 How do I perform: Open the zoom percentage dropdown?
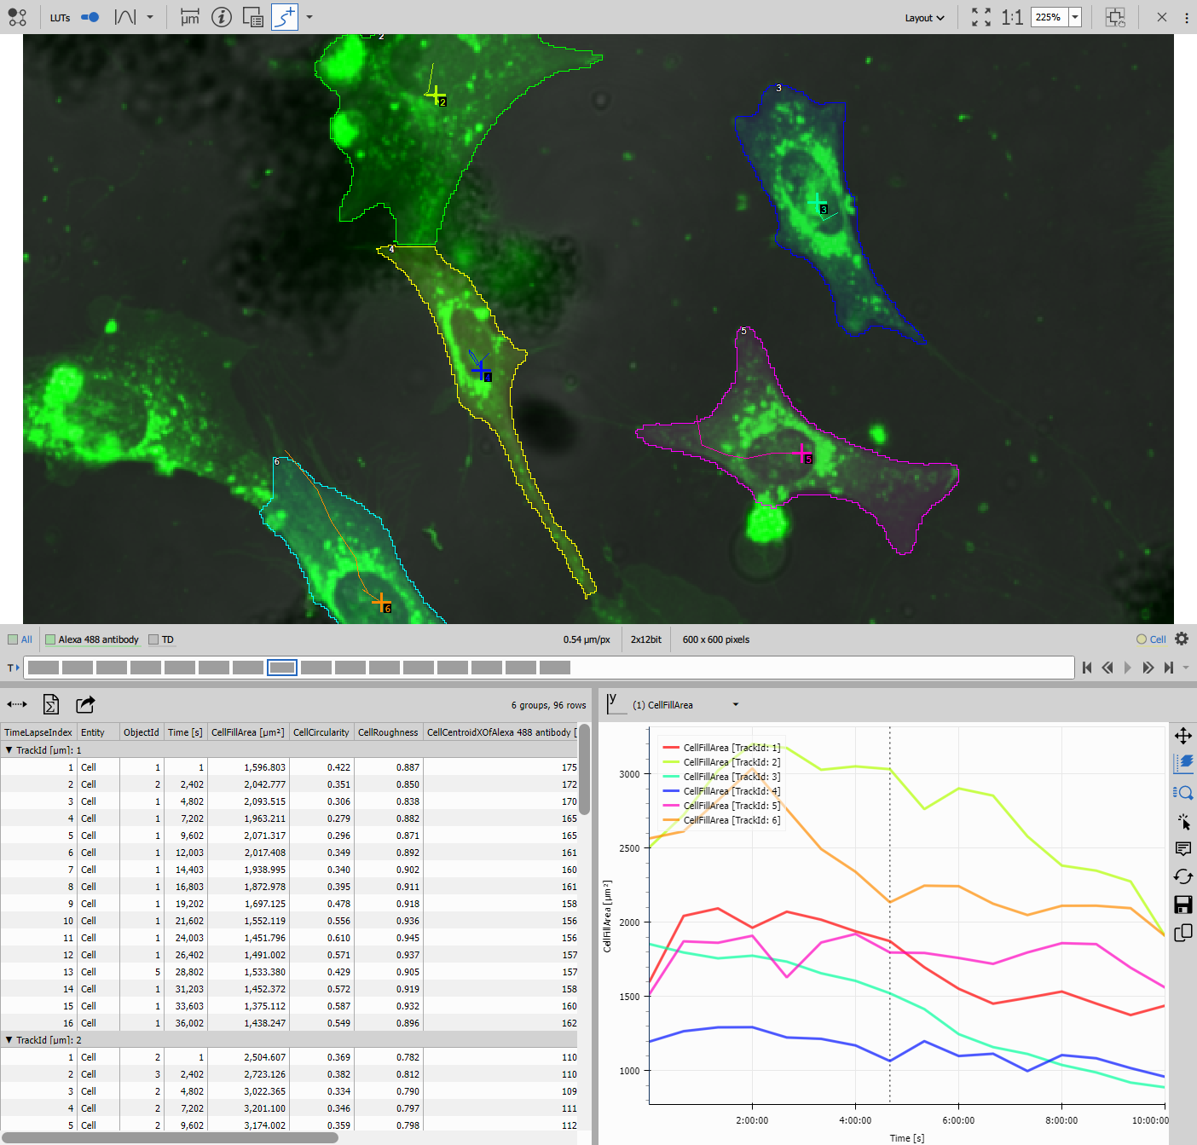(x=1075, y=17)
